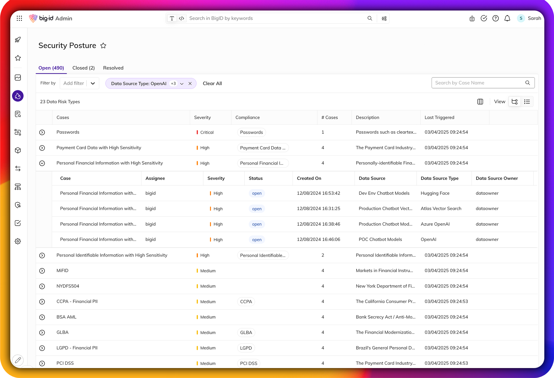554x378 pixels.
Task: Click the rocket icon in the sidebar
Action: pos(18,40)
